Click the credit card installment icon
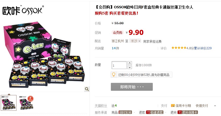Image resolution: width=221 pixels, height=116 pixels. click(x=173, y=106)
